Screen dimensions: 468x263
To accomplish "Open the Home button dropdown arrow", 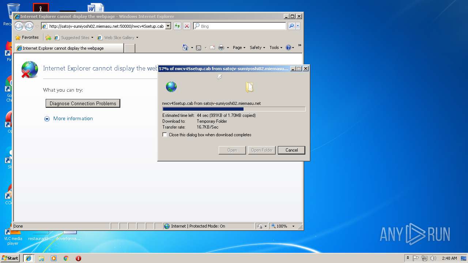I will (192, 47).
